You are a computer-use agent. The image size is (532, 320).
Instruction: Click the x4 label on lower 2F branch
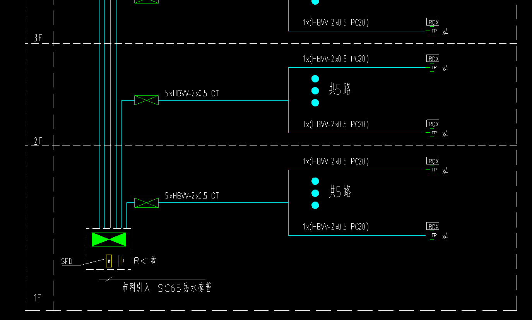point(445,134)
